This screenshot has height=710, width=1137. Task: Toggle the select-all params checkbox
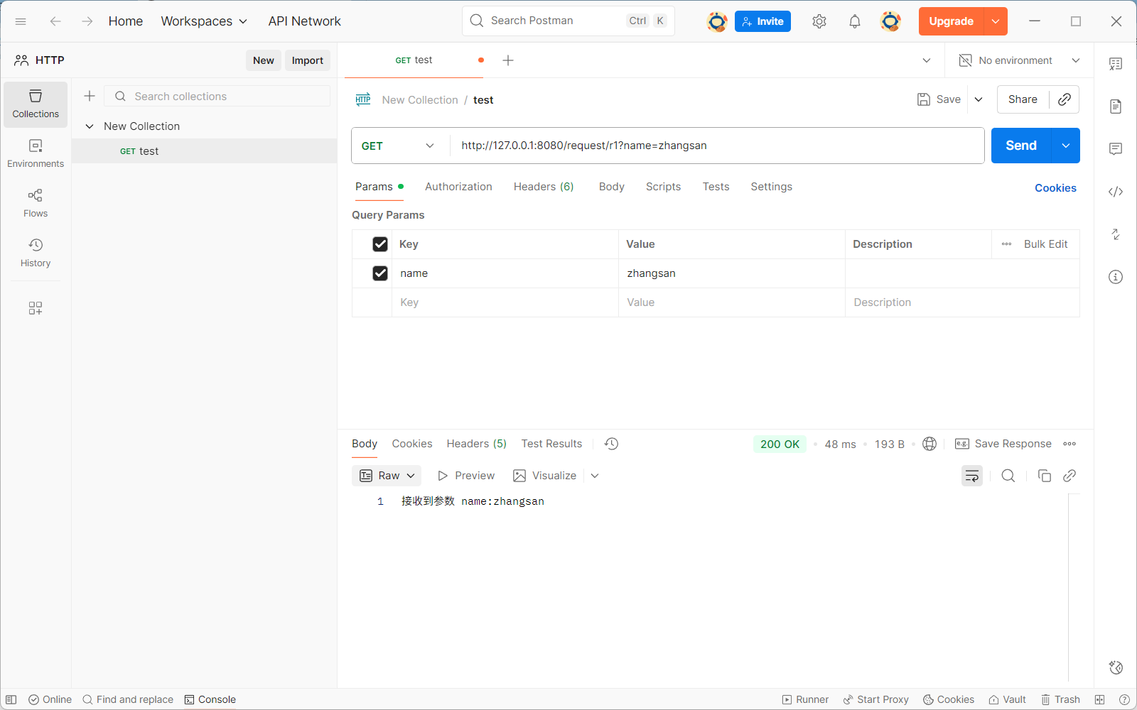[380, 244]
